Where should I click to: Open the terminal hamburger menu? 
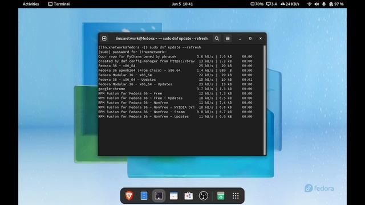click(x=228, y=38)
